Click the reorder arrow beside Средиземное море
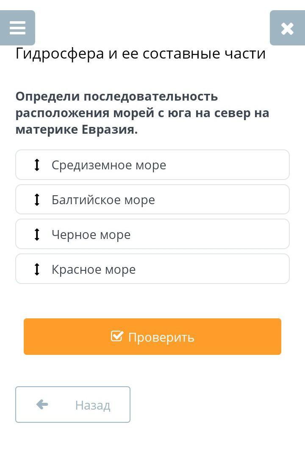 (37, 165)
